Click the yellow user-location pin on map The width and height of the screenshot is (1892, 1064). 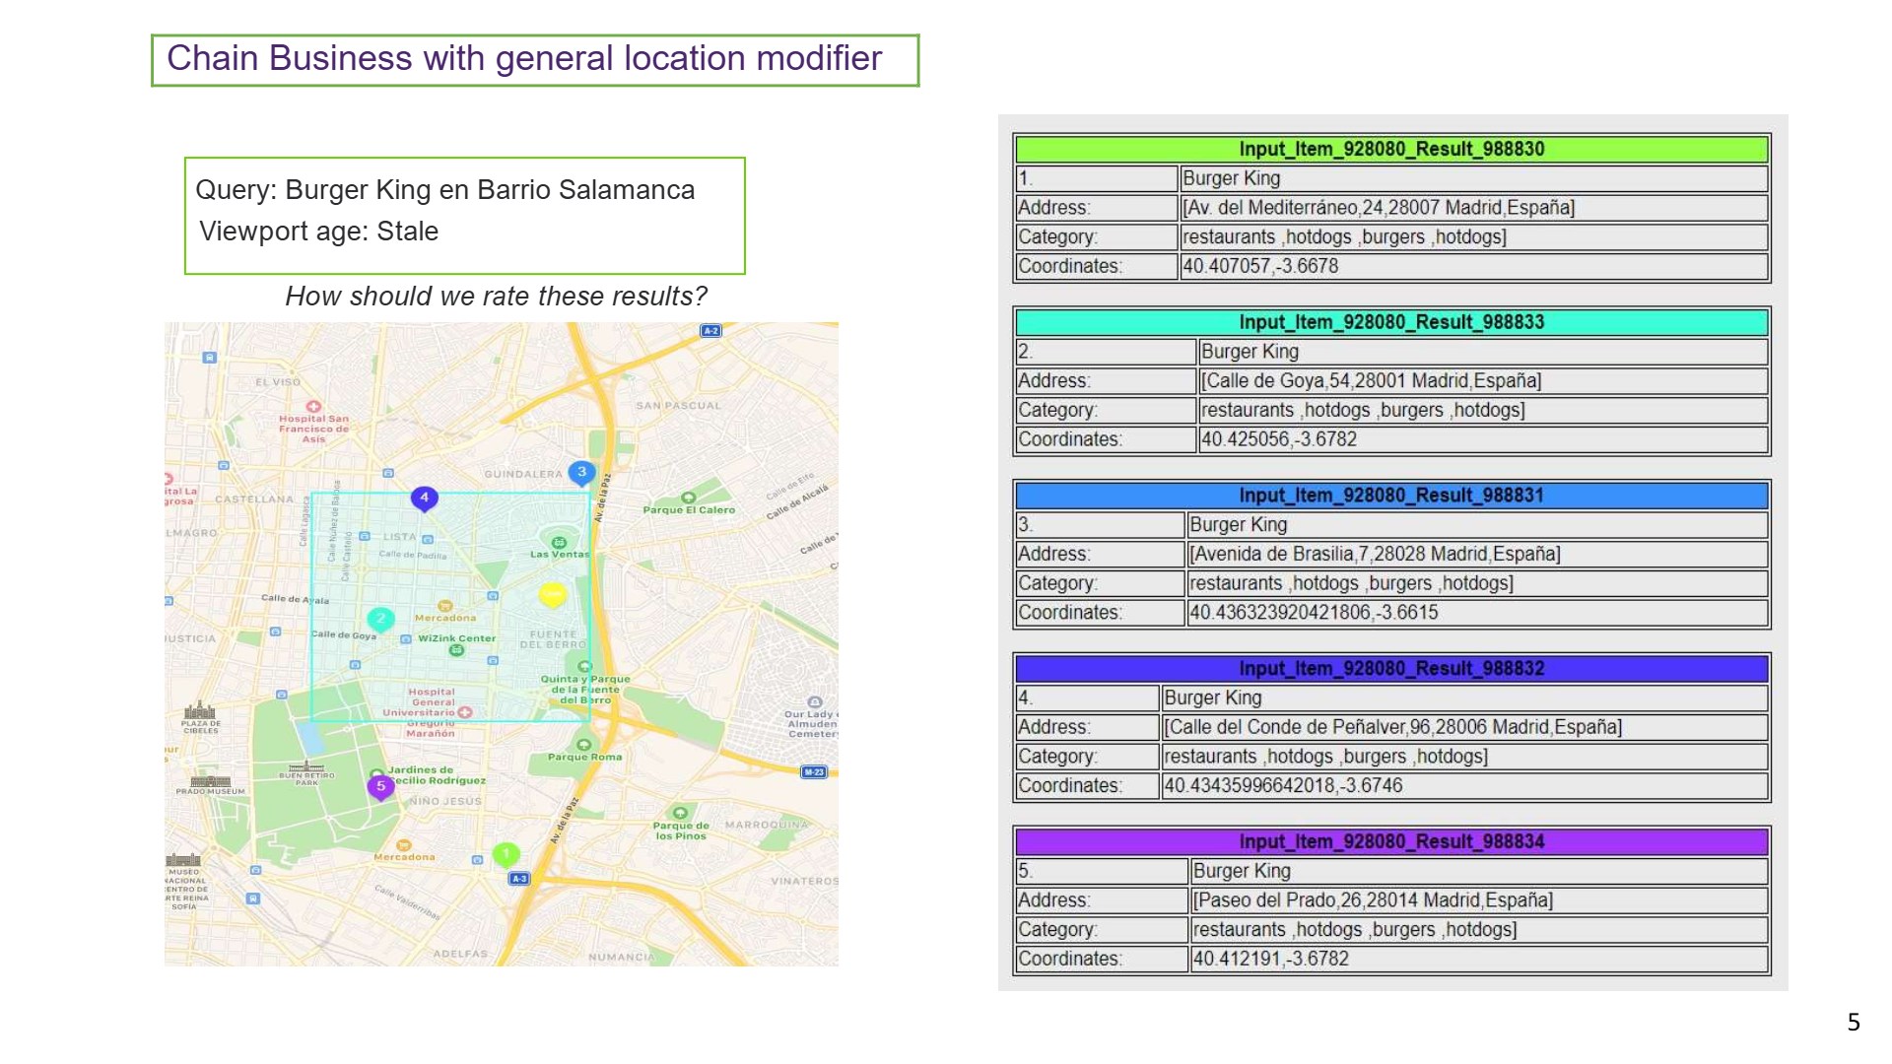pyautogui.click(x=552, y=594)
